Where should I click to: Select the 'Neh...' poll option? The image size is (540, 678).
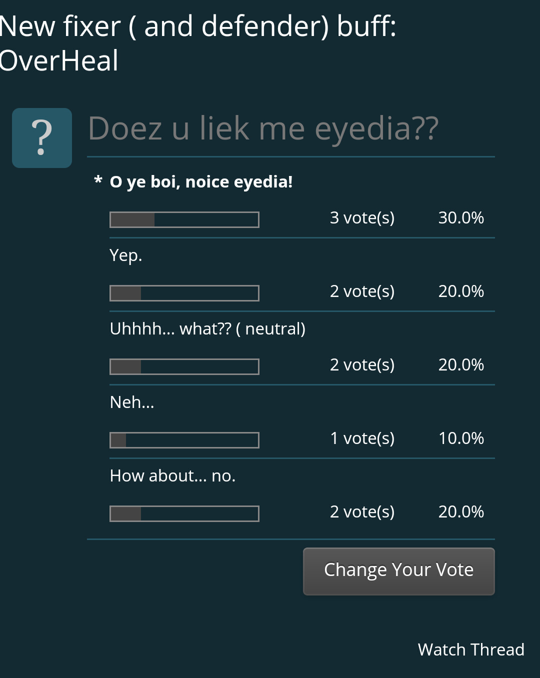click(x=132, y=402)
